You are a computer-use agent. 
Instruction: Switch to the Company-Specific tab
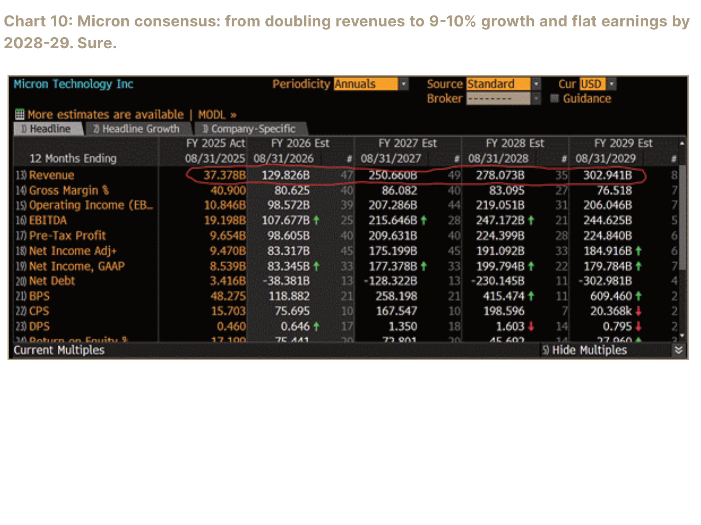[251, 129]
